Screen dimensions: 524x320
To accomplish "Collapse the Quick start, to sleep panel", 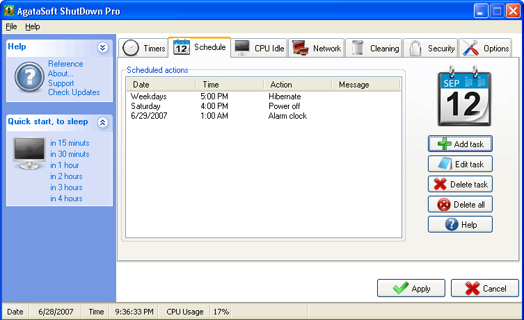I will (x=102, y=122).
